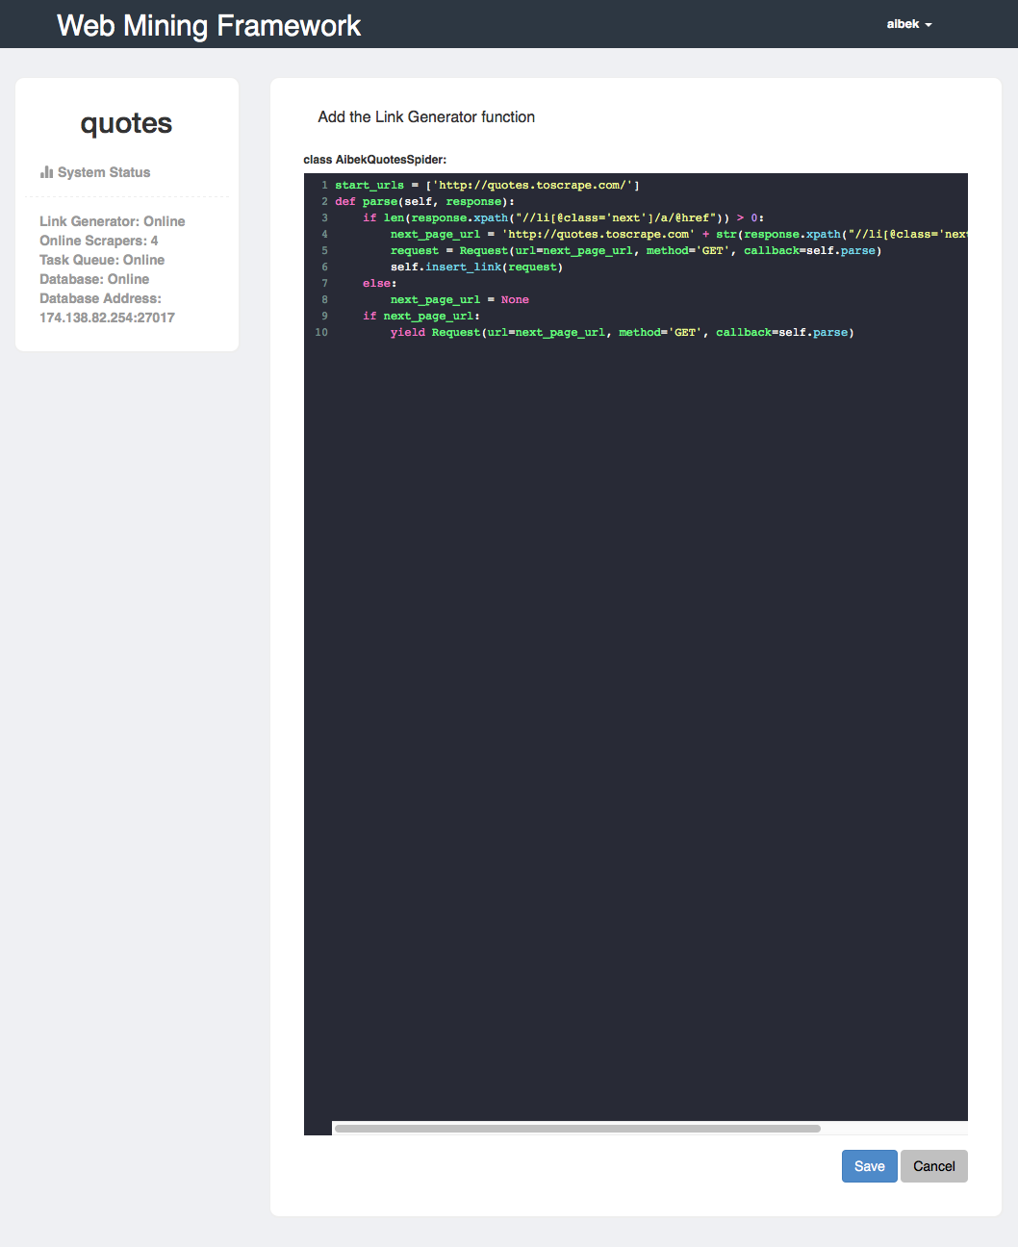Open the Web Mining Framework home link
This screenshot has width=1018, height=1247.
pos(209,25)
